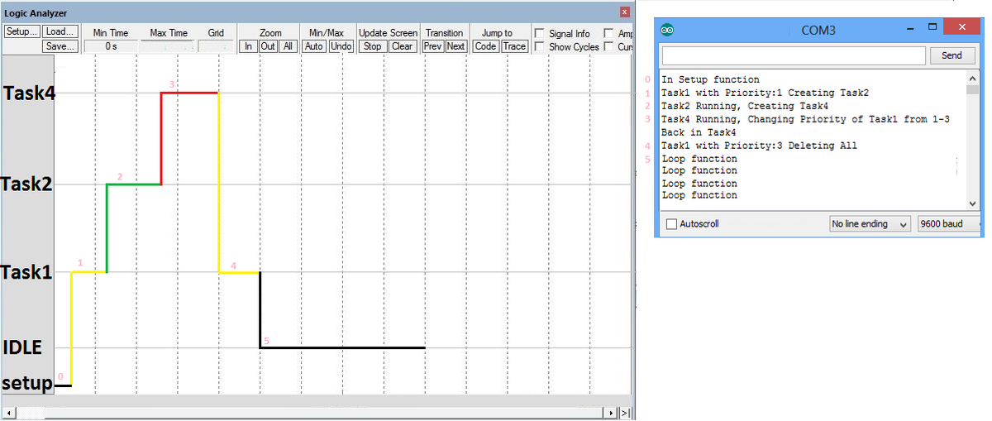
Task: Minimize the COM3 window
Action: click(x=910, y=28)
